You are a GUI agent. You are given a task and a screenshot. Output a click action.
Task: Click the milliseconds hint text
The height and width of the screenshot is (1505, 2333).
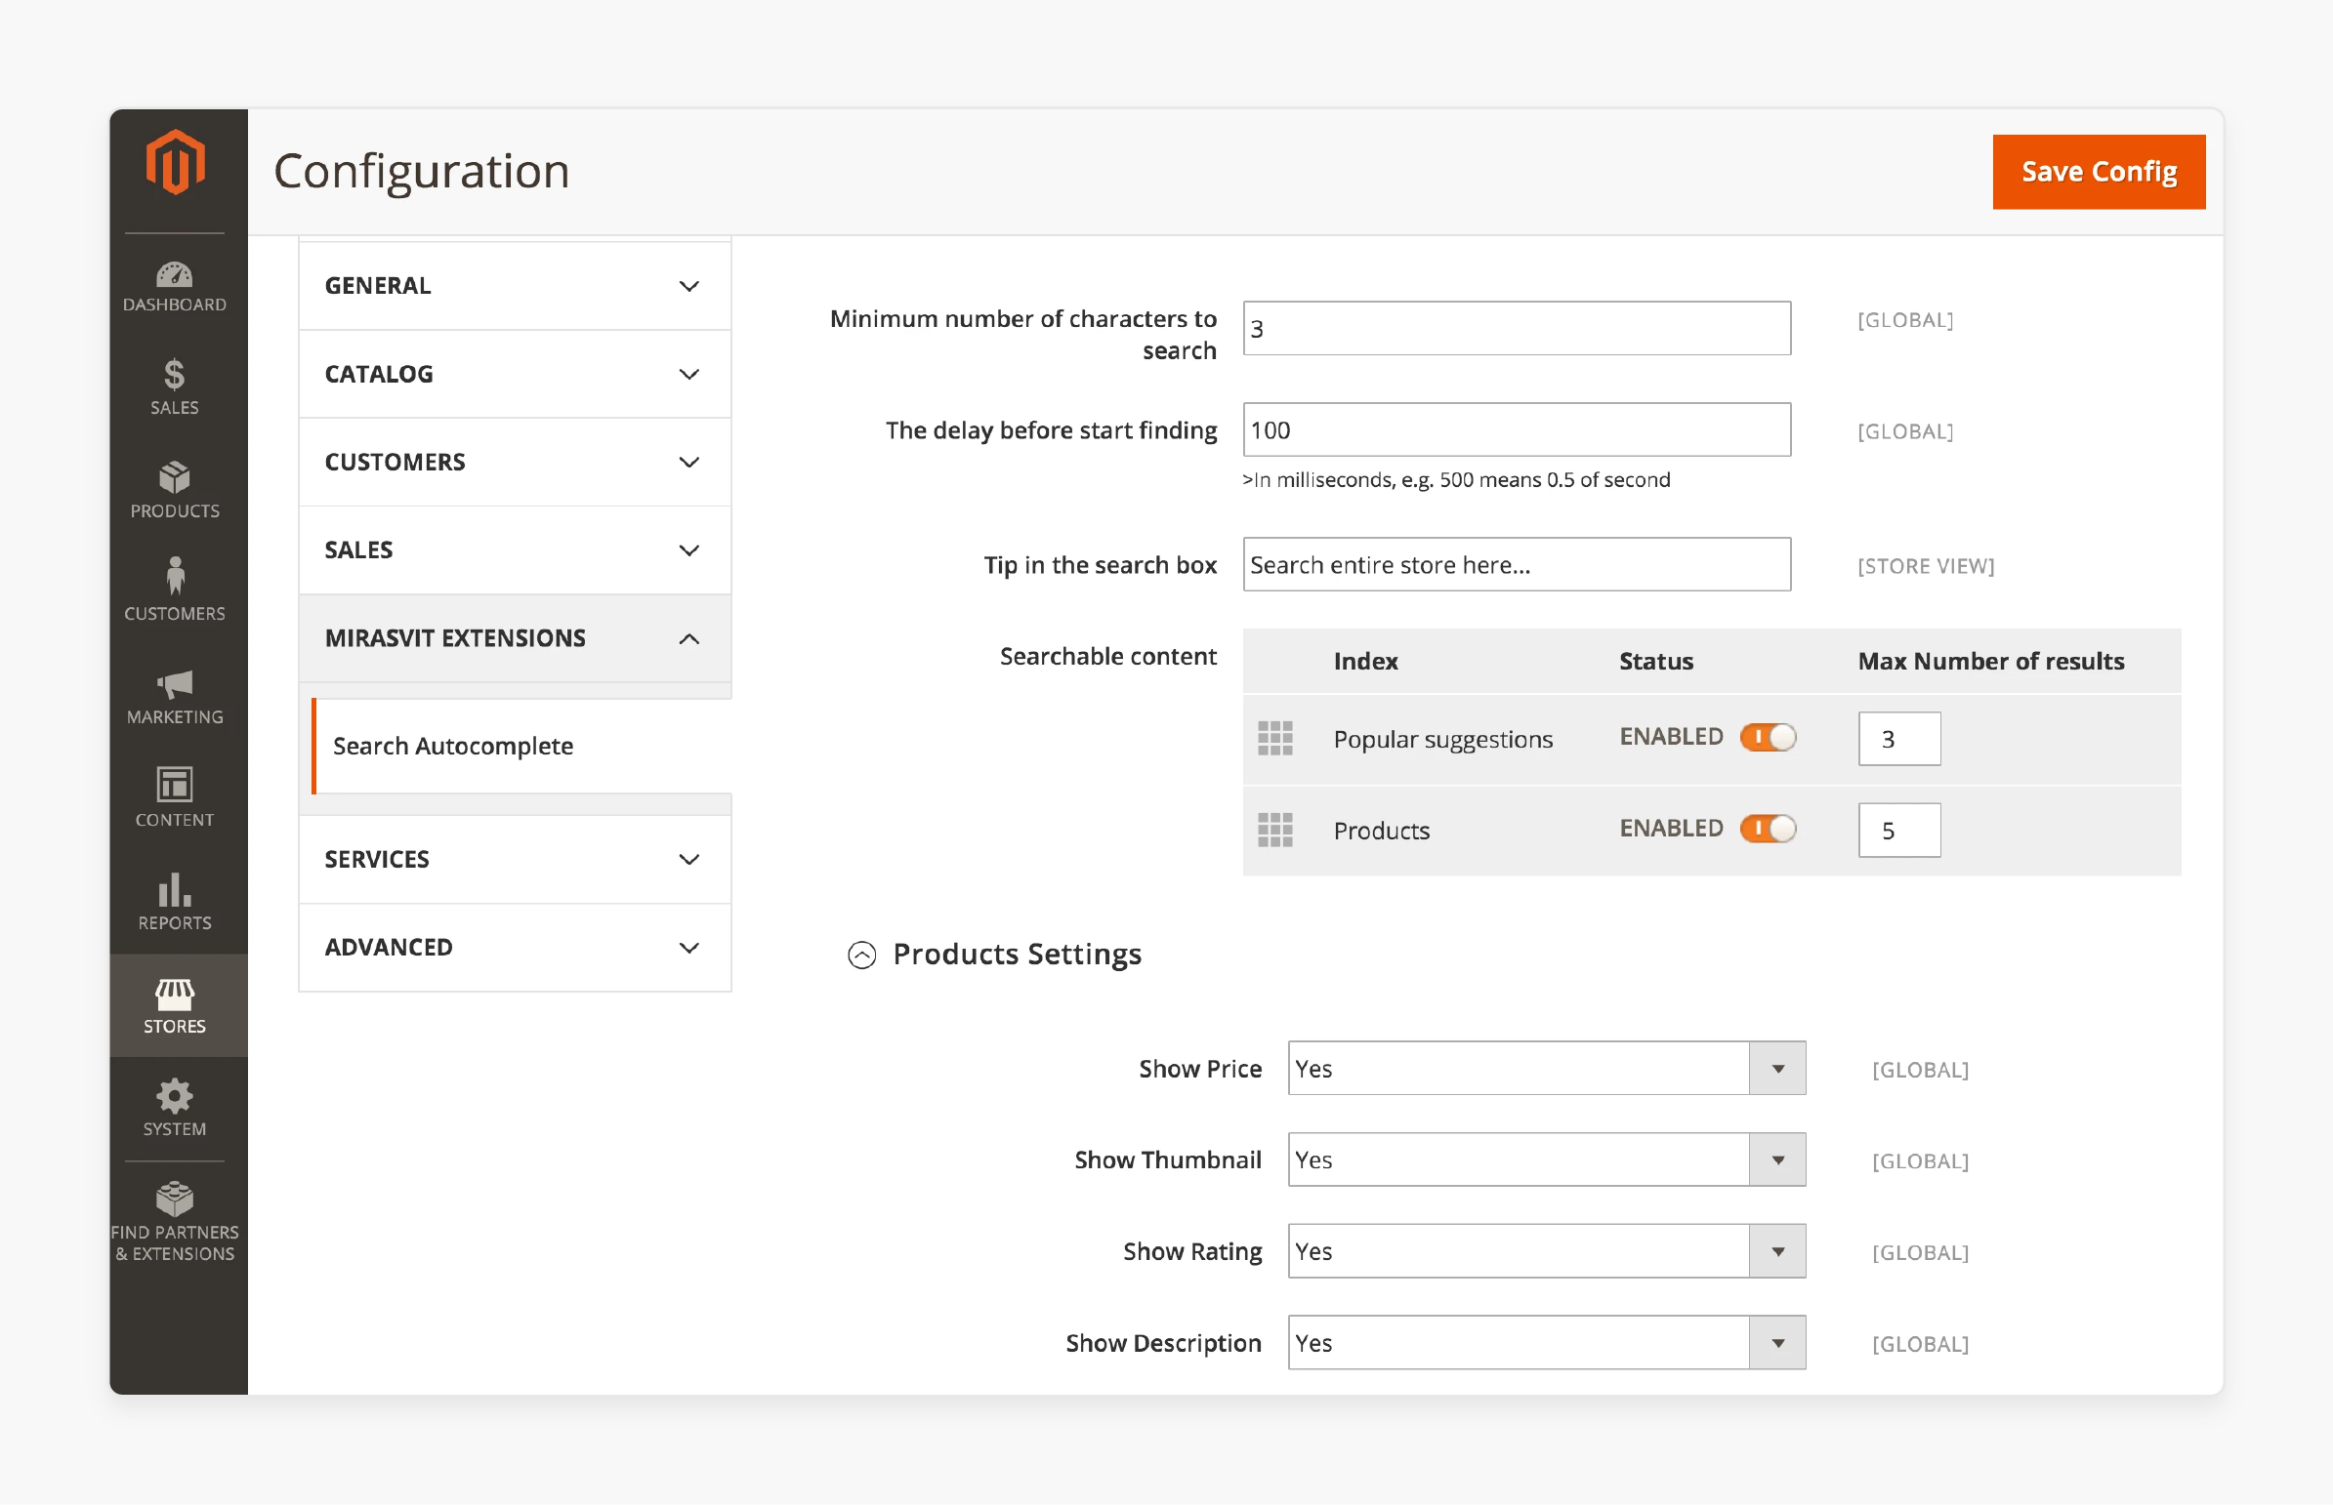[1456, 480]
